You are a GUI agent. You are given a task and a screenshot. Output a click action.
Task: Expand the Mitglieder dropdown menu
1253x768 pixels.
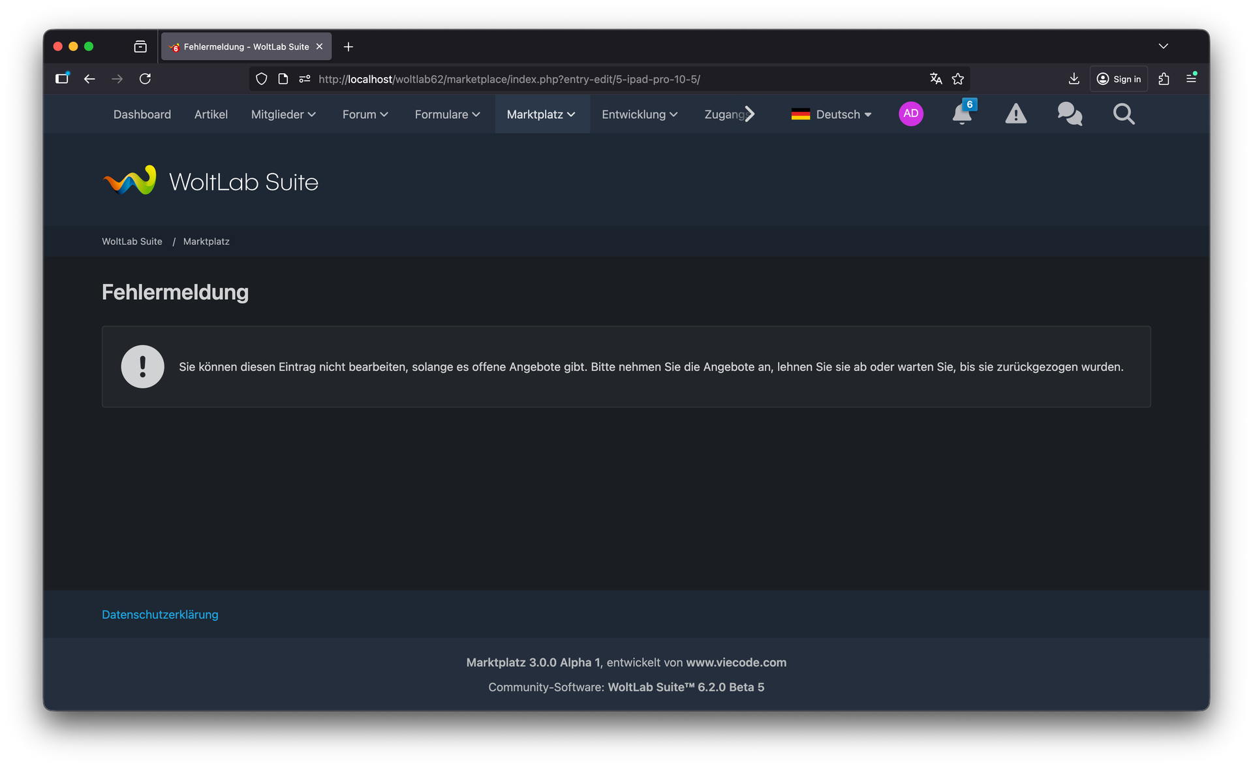283,114
